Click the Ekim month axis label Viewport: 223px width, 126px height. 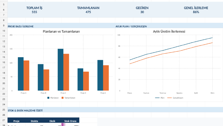[x=212, y=93]
